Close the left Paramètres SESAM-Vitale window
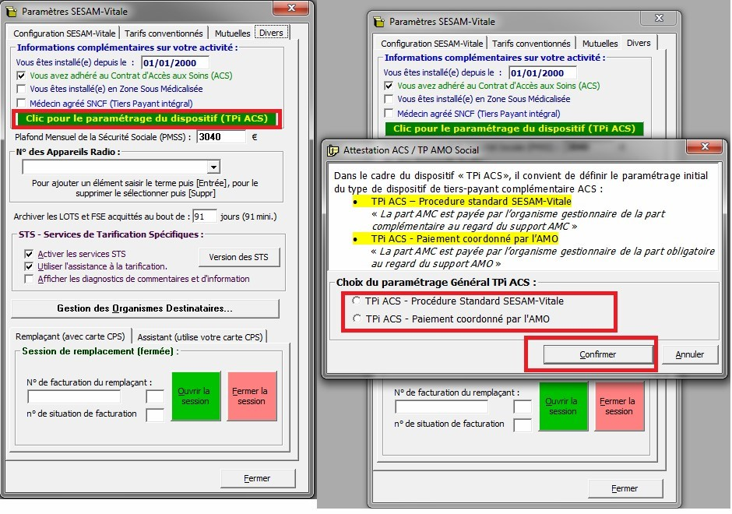This screenshot has height=514, width=732. pyautogui.click(x=290, y=8)
